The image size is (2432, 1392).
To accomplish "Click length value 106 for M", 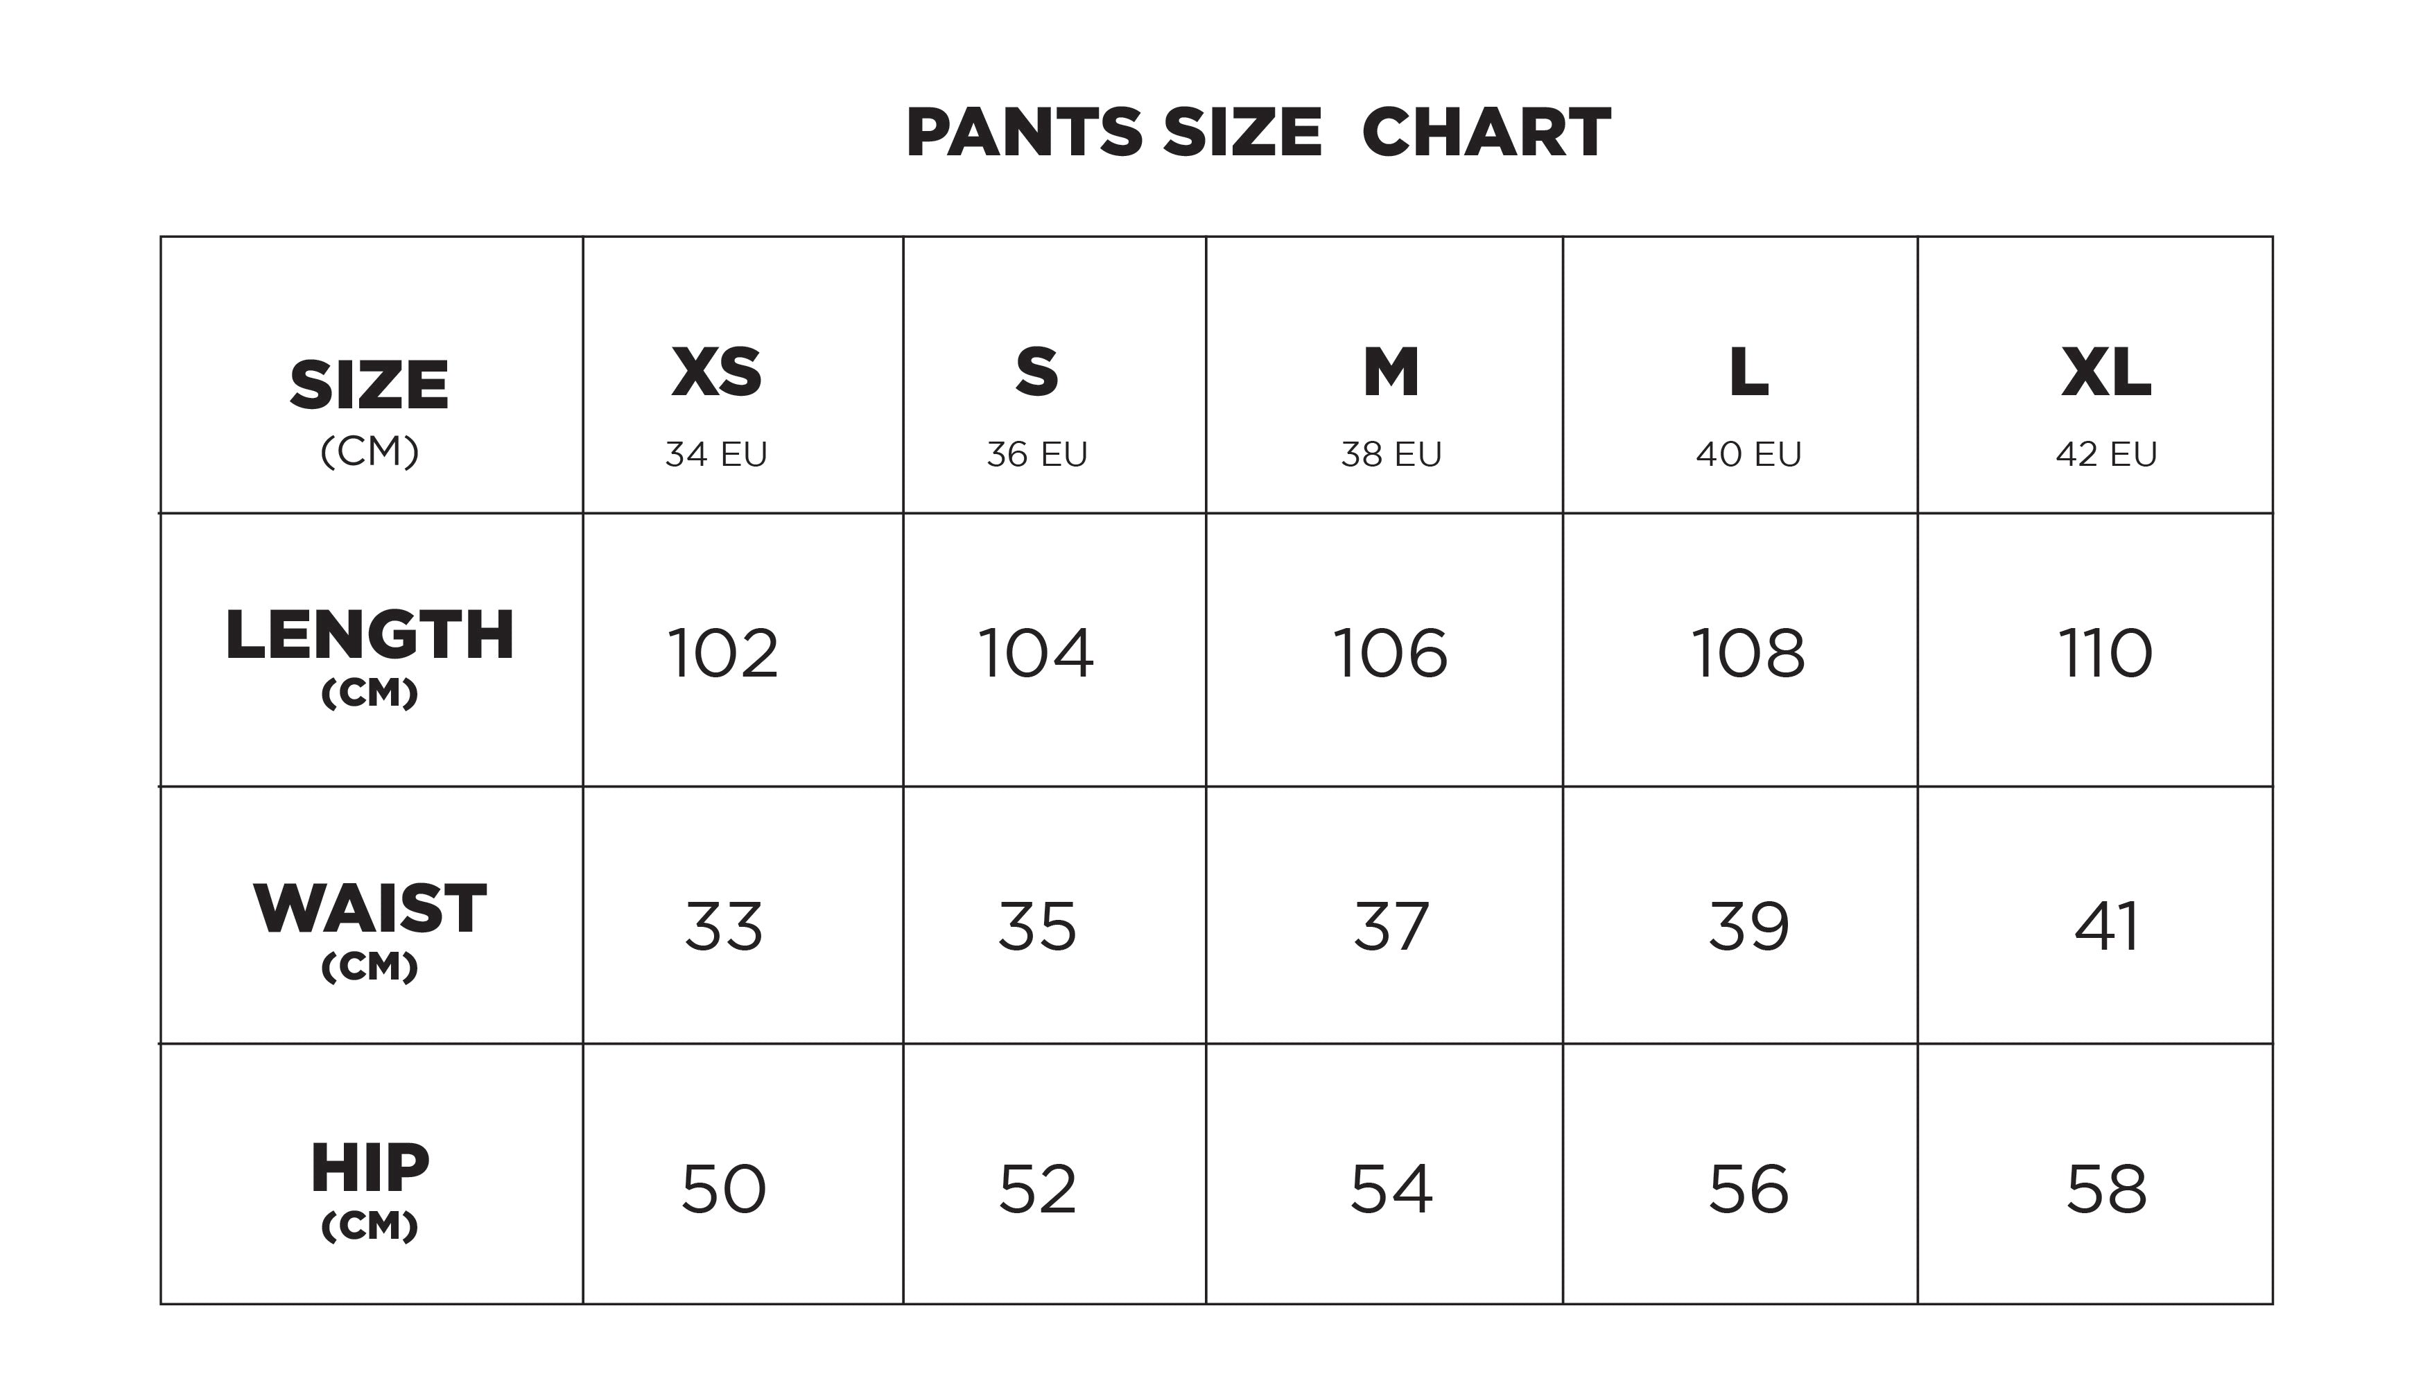I will point(1390,654).
